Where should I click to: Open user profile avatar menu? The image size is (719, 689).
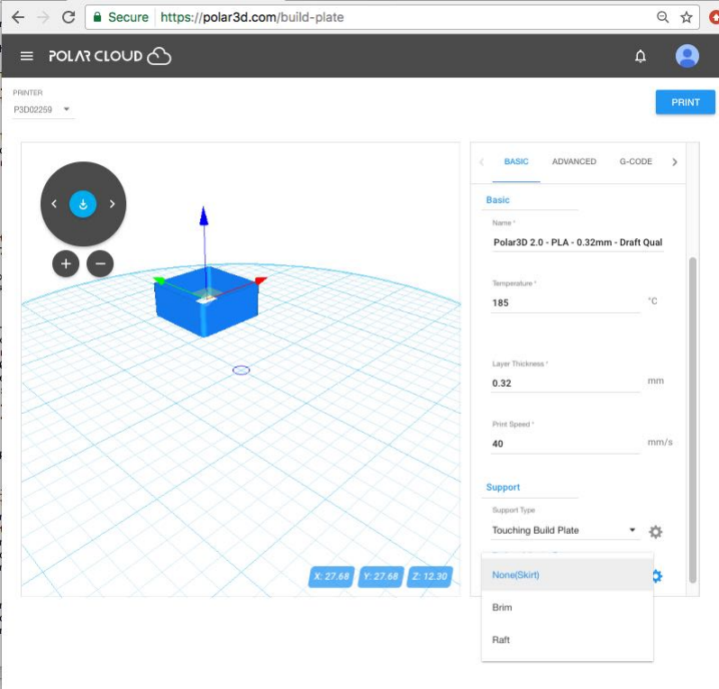coord(687,56)
